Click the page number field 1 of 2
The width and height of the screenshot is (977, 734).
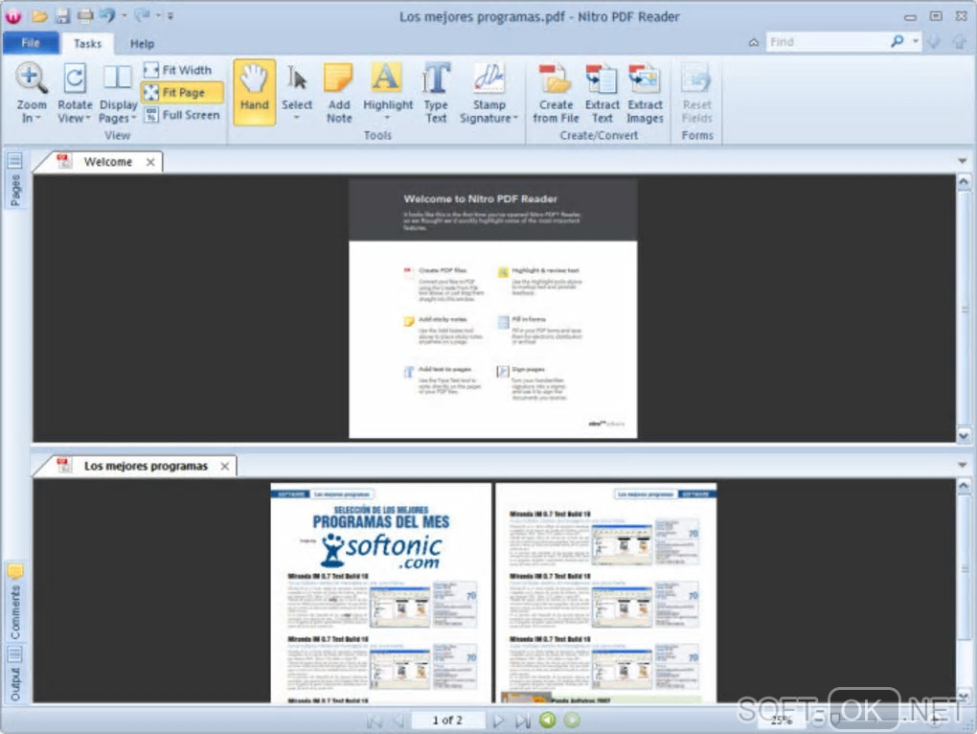(447, 721)
